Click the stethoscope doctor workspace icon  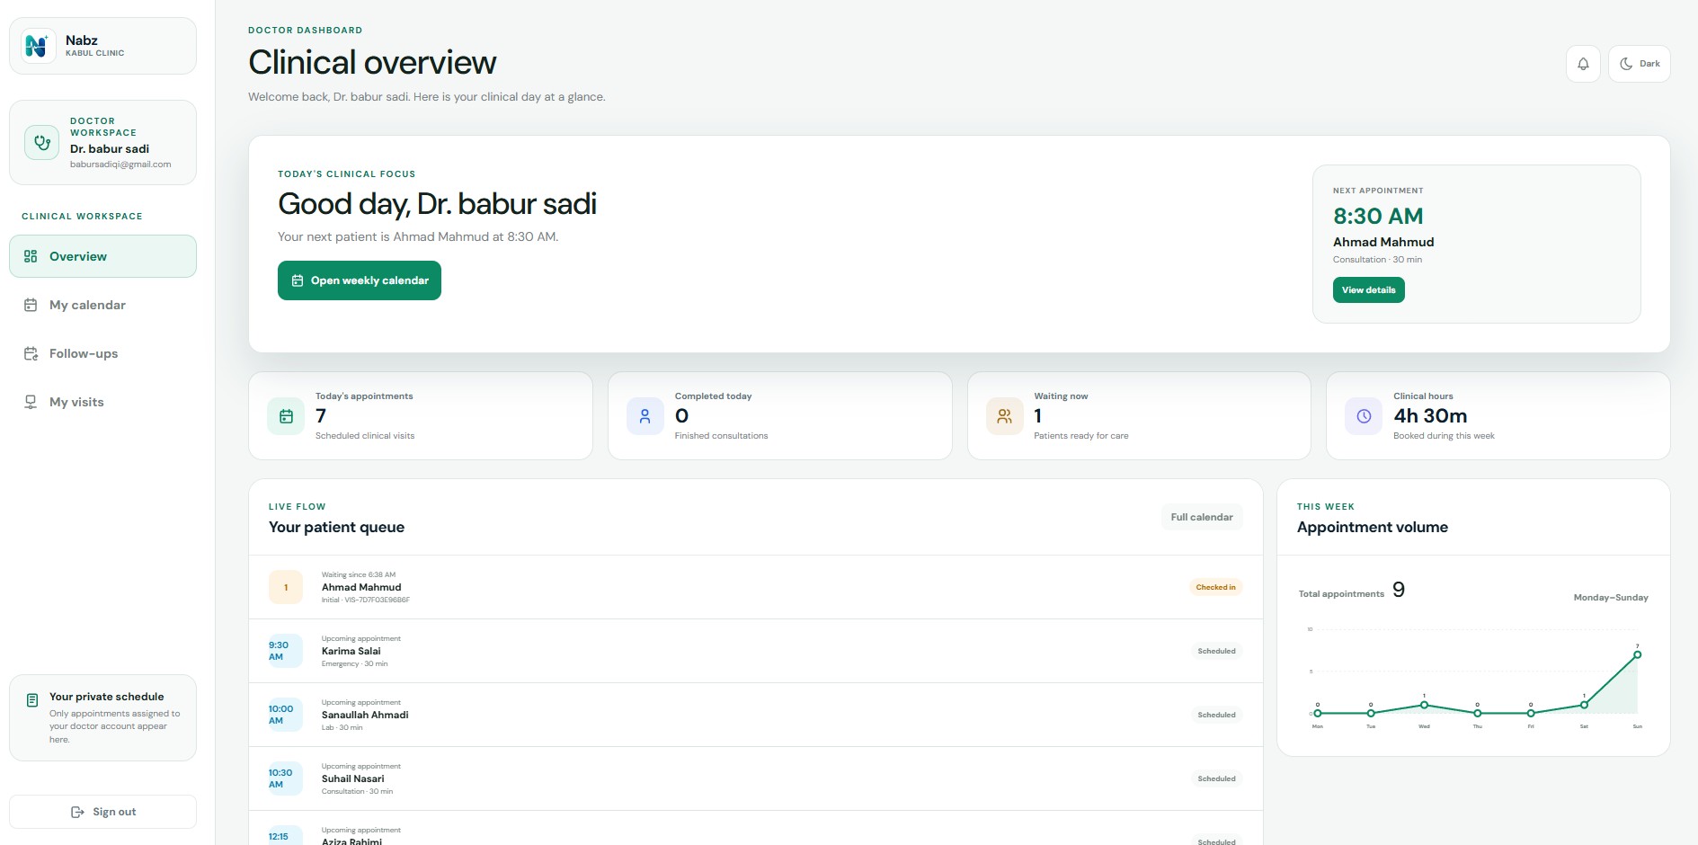pyautogui.click(x=41, y=142)
